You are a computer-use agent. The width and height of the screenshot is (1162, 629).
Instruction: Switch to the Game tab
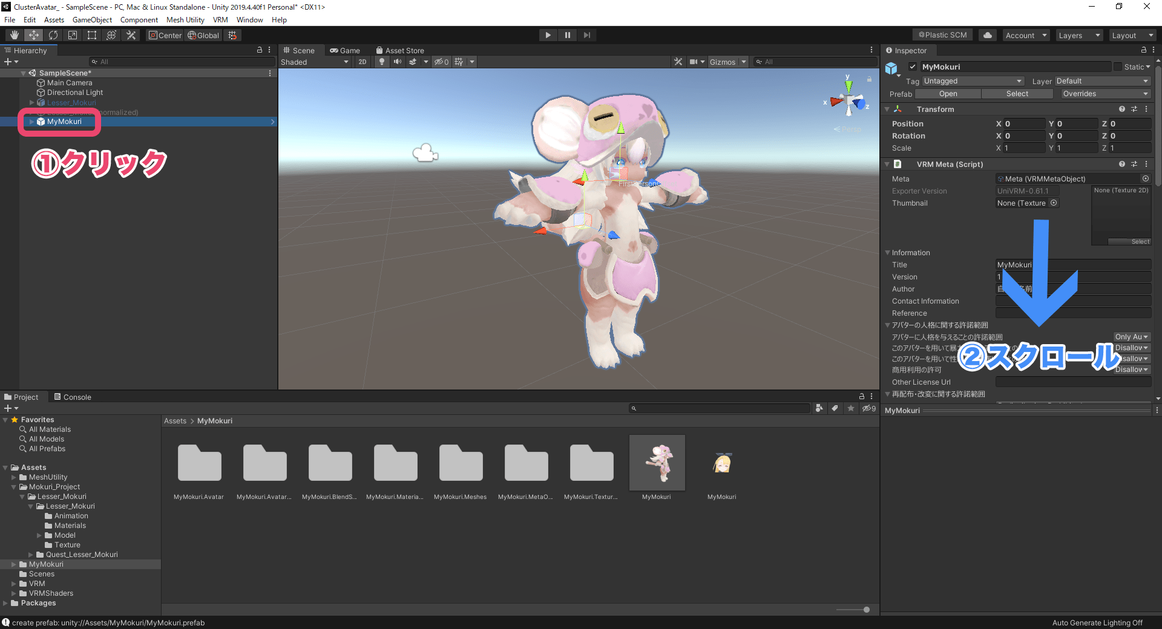tap(347, 50)
